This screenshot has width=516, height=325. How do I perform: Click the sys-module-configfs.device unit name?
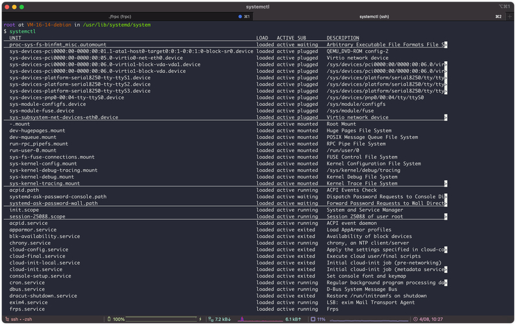(47, 104)
